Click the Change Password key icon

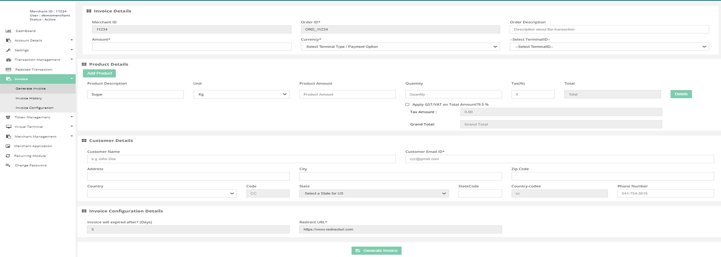(8, 166)
